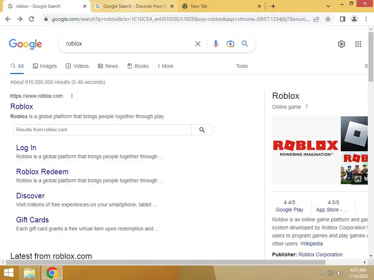Screen dimensions: 374x280
Task: Click the vertical page scrollbar thumb
Action: tap(371, 57)
